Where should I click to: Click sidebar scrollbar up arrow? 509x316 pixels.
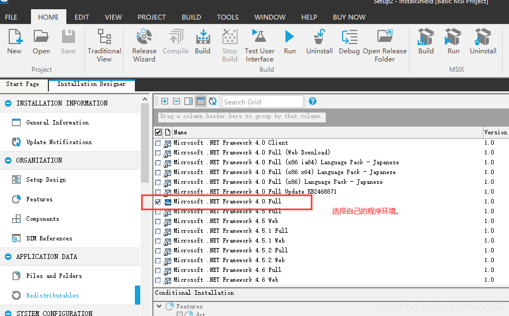coord(145,99)
